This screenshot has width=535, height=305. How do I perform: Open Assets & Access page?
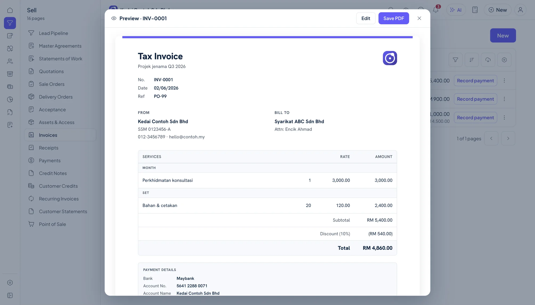tap(60, 122)
